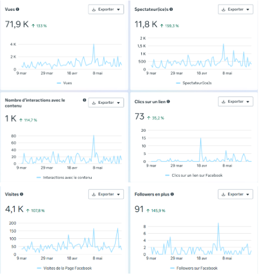Click download icon in Vues Exporter button

point(94,10)
